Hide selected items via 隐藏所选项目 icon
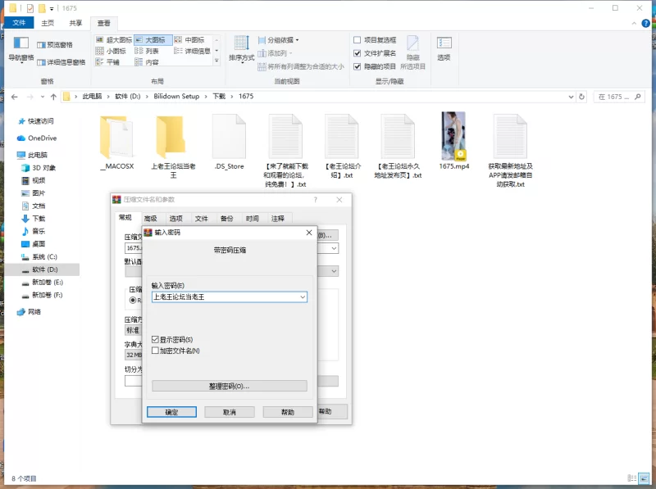 [x=415, y=51]
